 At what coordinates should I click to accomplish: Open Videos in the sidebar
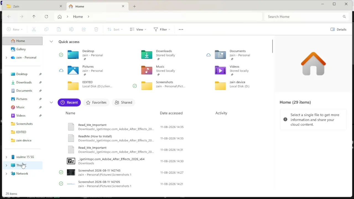pyautogui.click(x=21, y=116)
